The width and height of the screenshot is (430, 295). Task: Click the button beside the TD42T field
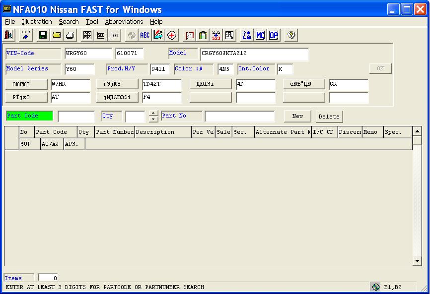pyautogui.click(x=117, y=84)
